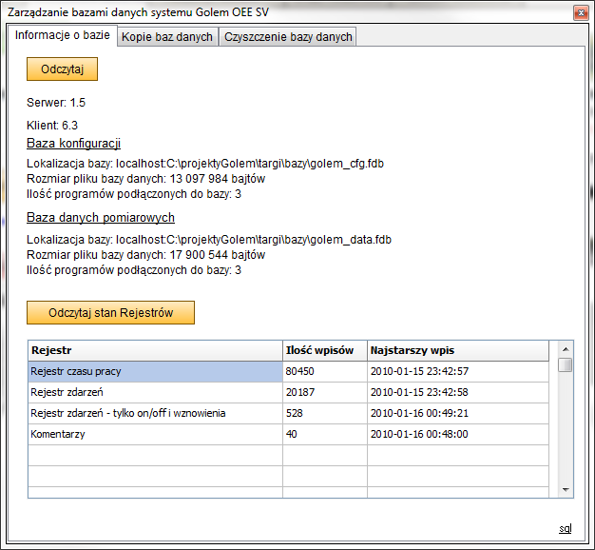Click the 2010-01-16 00:48:00 cell

[458, 434]
